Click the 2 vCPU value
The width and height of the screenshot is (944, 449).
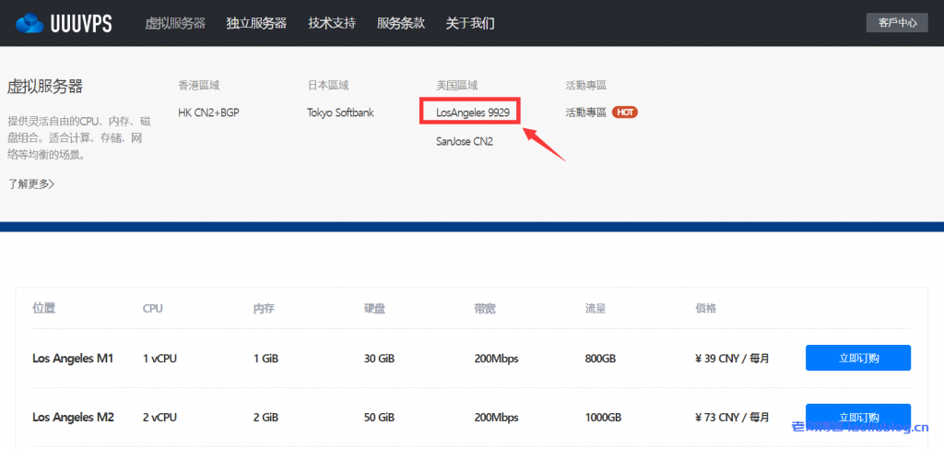[x=159, y=417]
